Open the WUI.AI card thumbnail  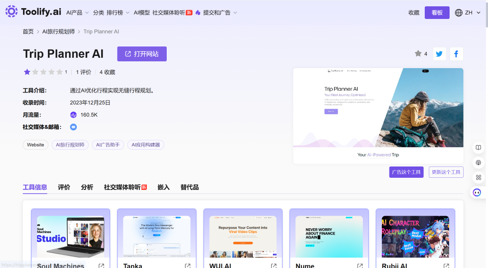(243, 236)
